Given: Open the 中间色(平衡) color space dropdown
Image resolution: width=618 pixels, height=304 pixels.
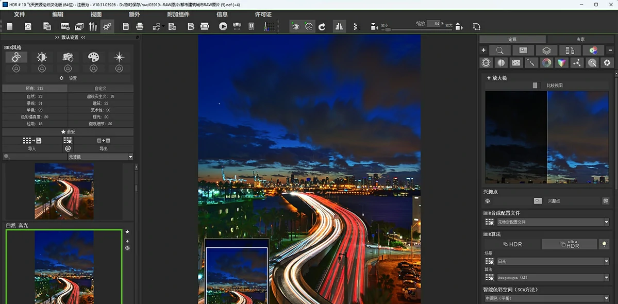Looking at the screenshot, I should pos(547,298).
